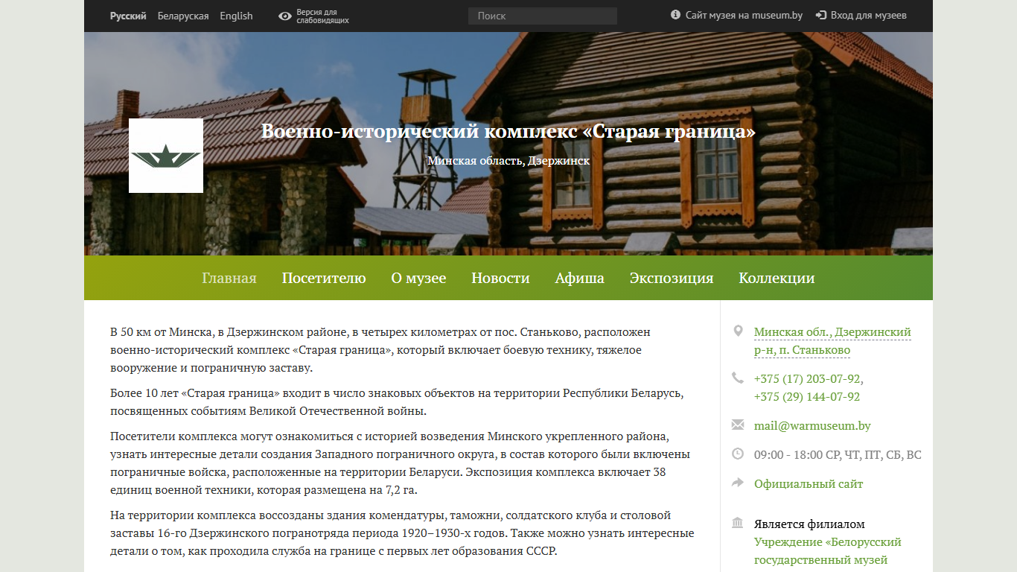The height and width of the screenshot is (572, 1017).
Task: Open the Посетителю menu item
Action: point(324,278)
